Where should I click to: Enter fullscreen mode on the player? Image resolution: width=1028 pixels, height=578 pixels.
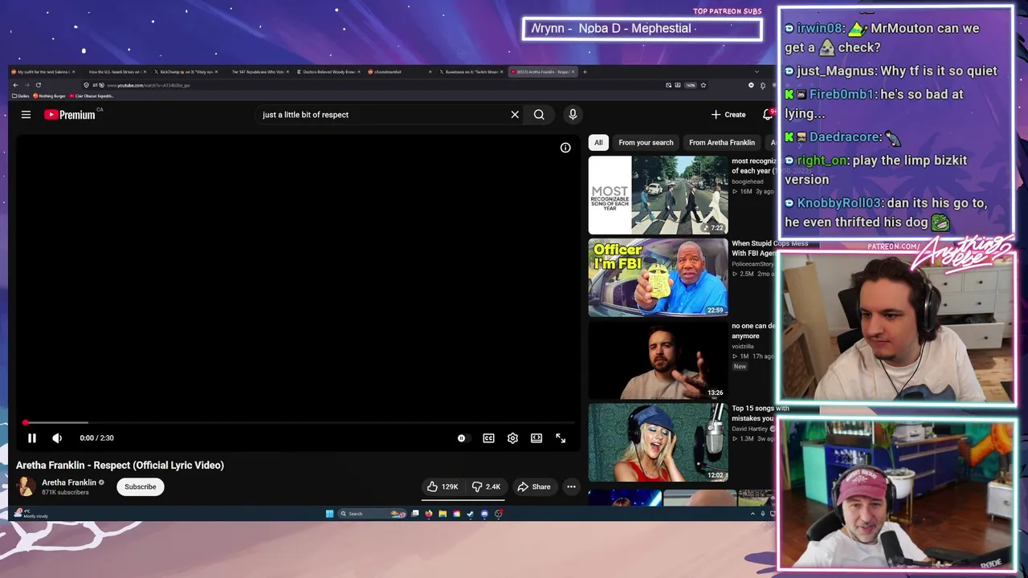pos(561,438)
